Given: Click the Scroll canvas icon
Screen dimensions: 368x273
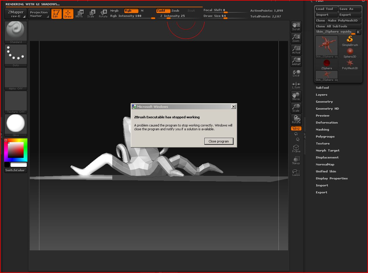Looking at the screenshot, I should [x=296, y=26].
